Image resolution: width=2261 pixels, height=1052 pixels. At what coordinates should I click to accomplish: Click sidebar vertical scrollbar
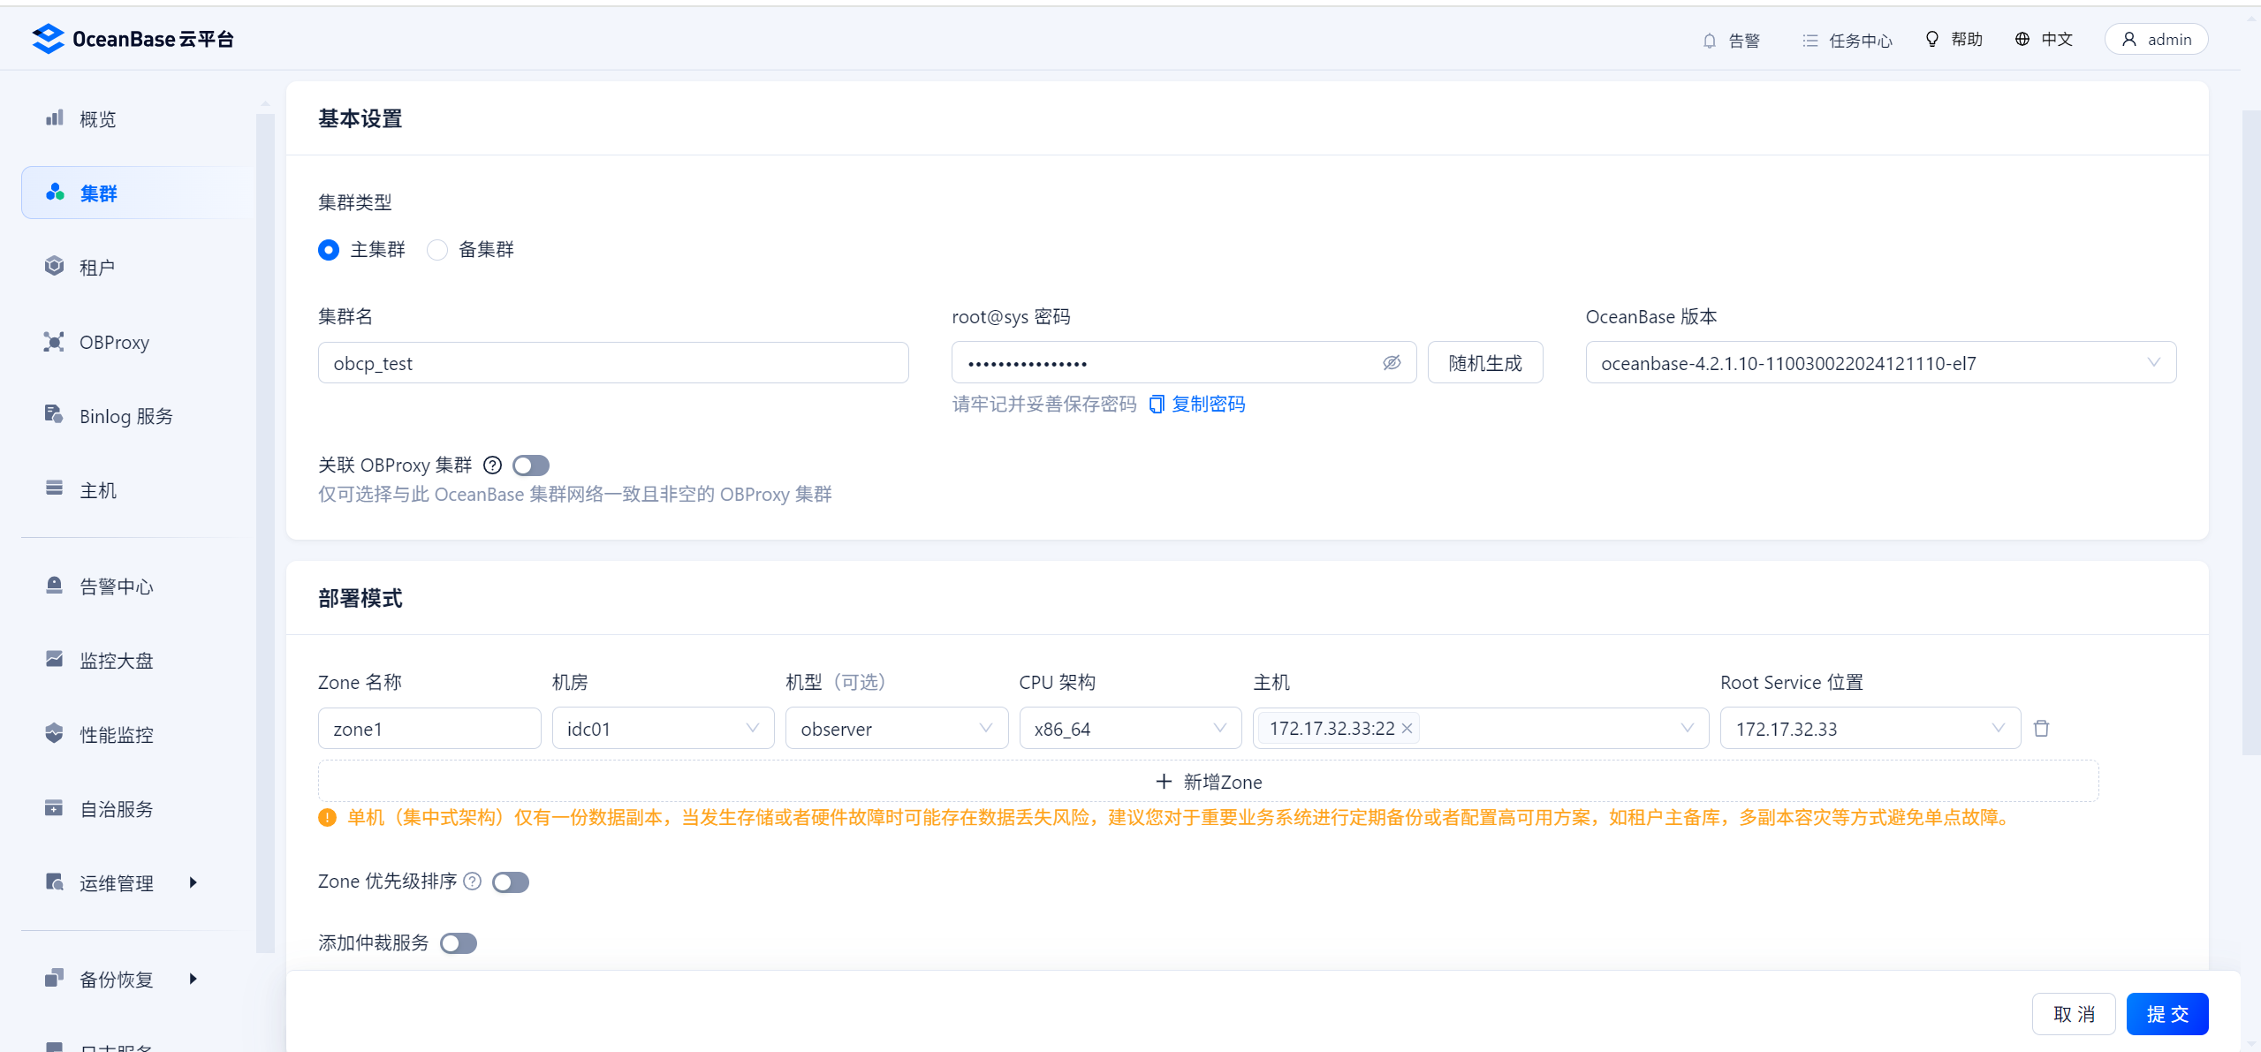(265, 534)
